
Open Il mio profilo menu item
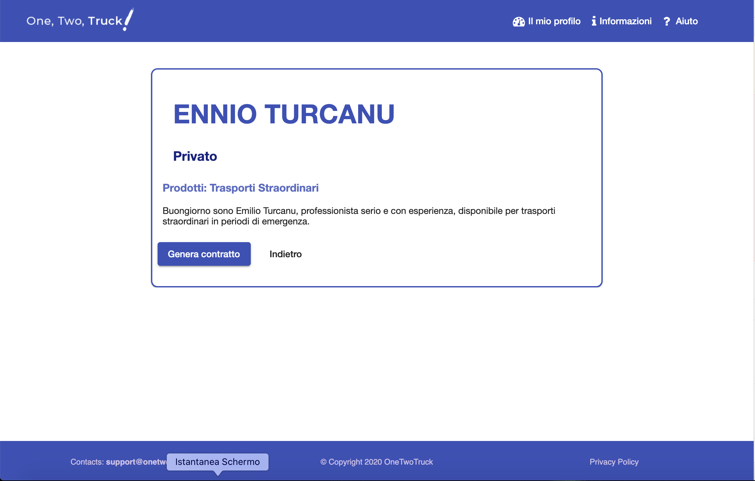point(554,21)
